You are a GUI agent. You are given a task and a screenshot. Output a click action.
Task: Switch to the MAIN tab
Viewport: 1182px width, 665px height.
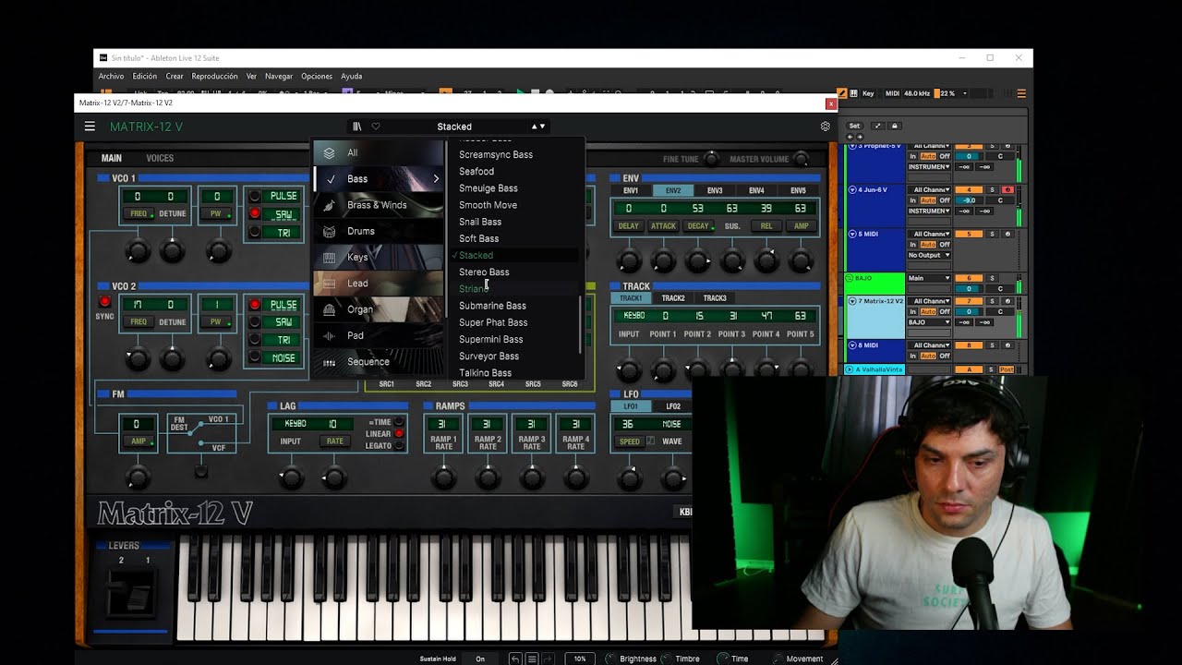[112, 158]
